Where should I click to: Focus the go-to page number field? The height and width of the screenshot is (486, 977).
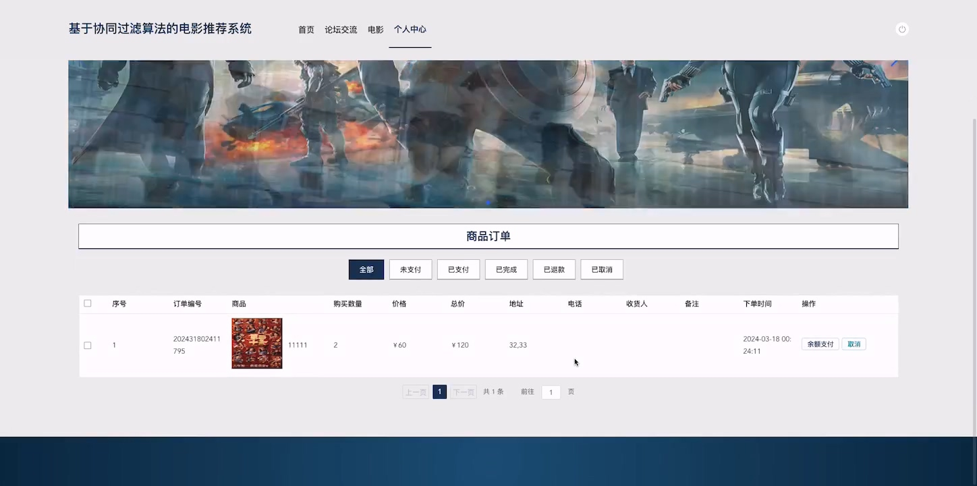pyautogui.click(x=551, y=392)
